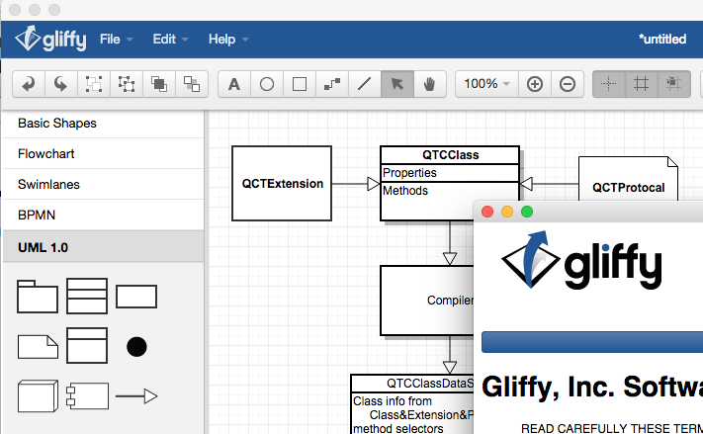Click the *untitled document title

(662, 40)
